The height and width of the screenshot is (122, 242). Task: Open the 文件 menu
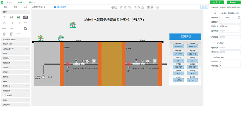coord(9,2)
